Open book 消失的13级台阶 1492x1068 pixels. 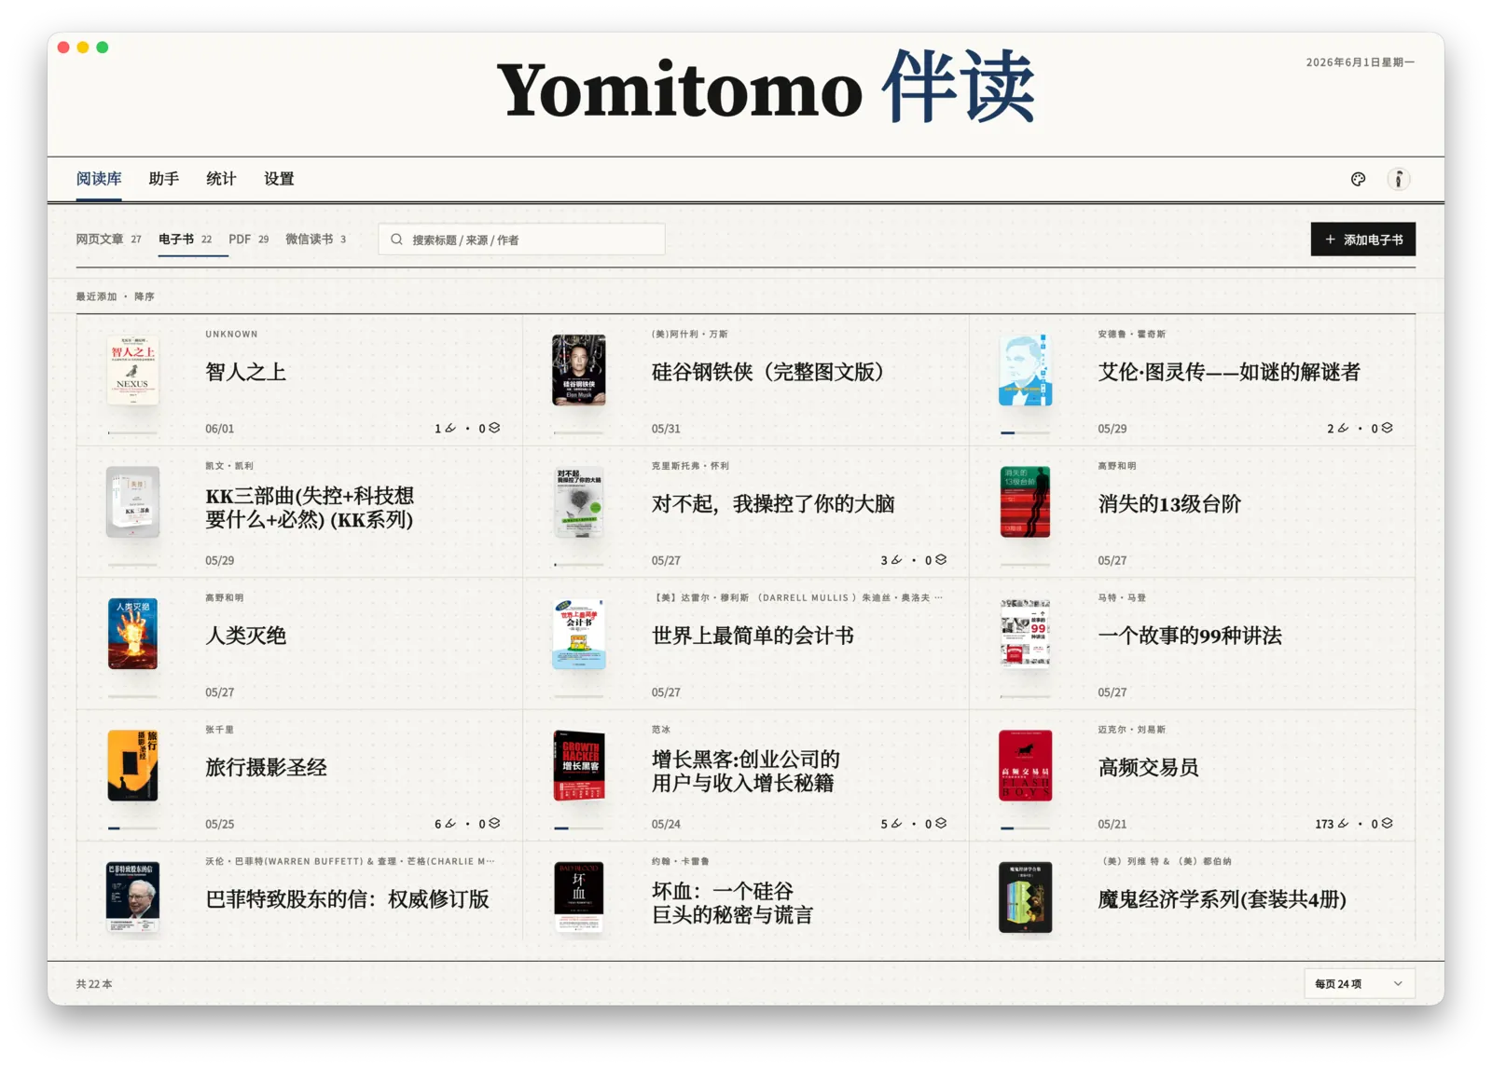click(1169, 504)
